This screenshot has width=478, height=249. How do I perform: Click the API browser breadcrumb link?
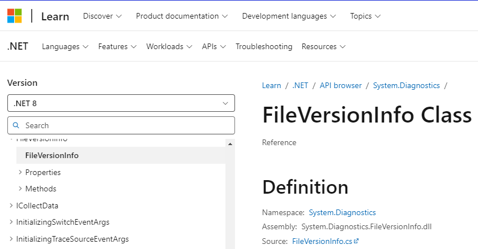[340, 85]
